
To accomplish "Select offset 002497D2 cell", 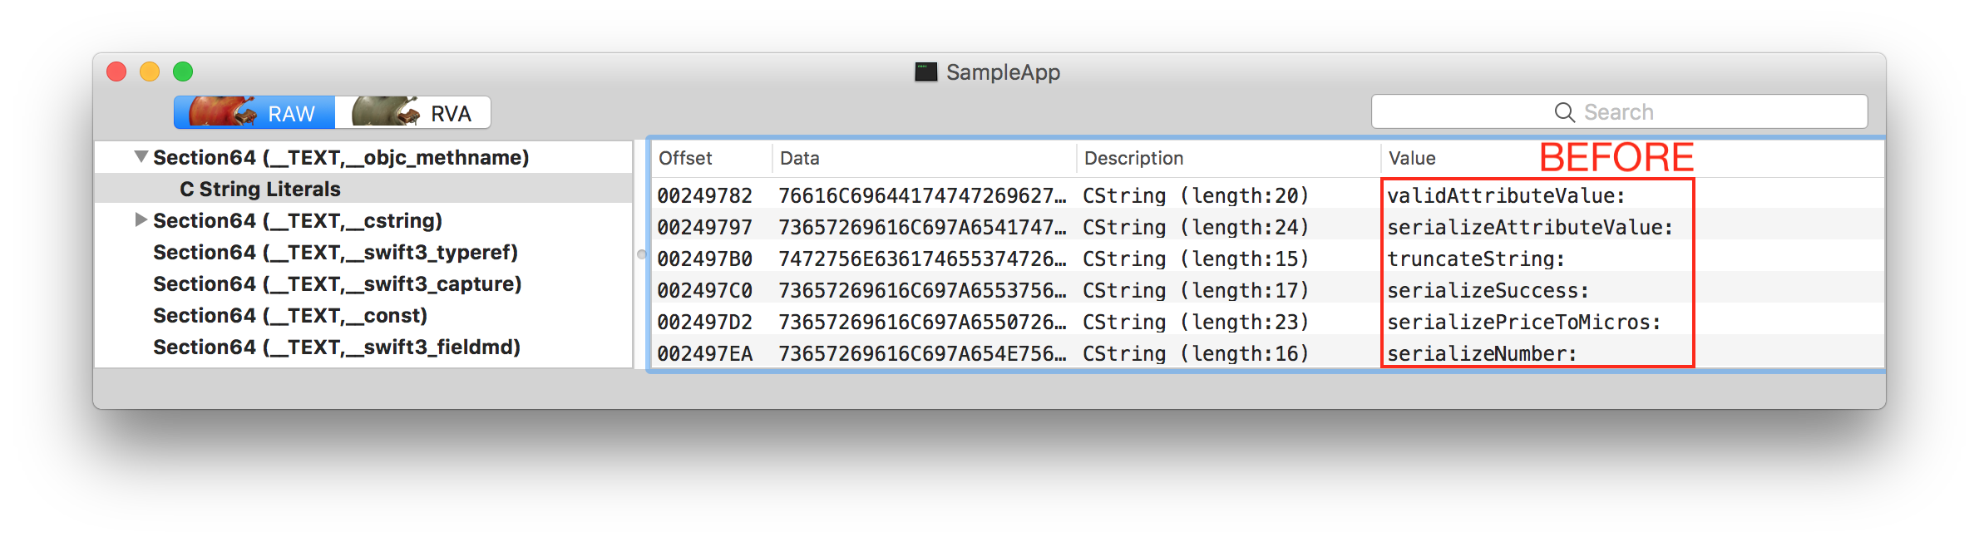I will [x=704, y=322].
